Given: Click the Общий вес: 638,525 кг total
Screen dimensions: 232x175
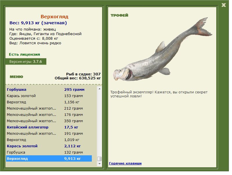Looking at the screenshot, I should (x=78, y=78).
